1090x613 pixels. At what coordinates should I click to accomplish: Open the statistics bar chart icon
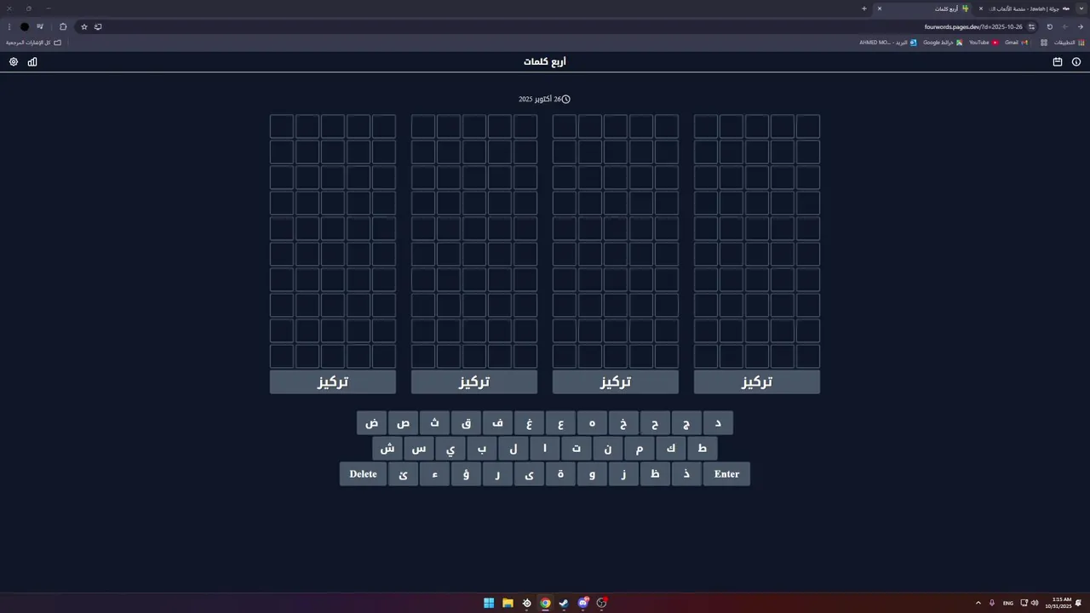tap(32, 62)
